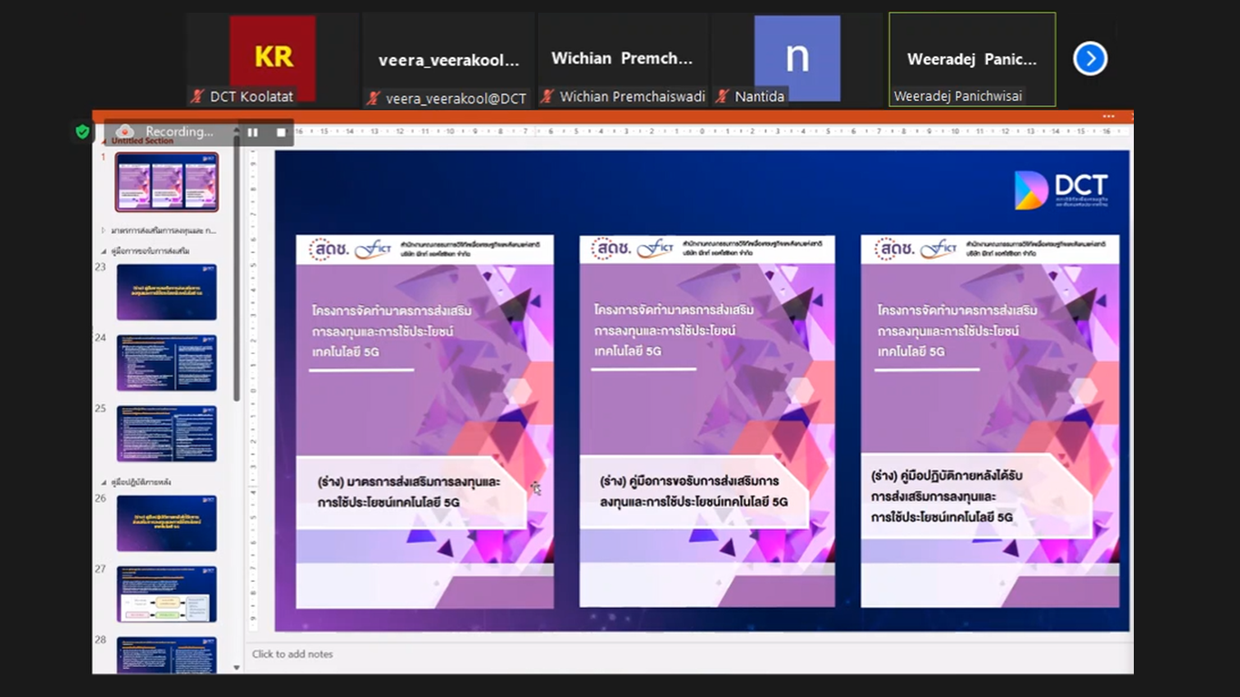Select slide 25 thumbnail
Viewport: 1240px width, 697px height.
pos(166,434)
